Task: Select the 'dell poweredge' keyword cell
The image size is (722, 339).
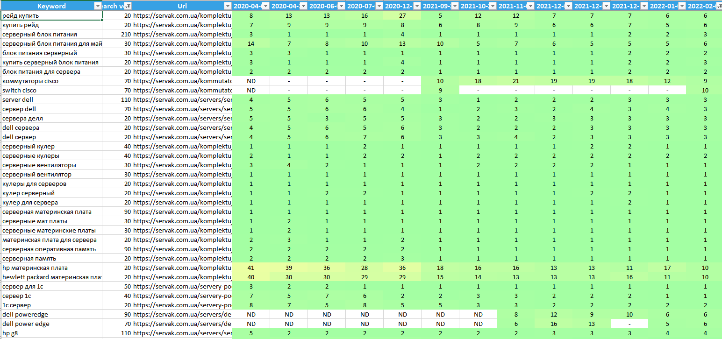Action: click(x=51, y=315)
